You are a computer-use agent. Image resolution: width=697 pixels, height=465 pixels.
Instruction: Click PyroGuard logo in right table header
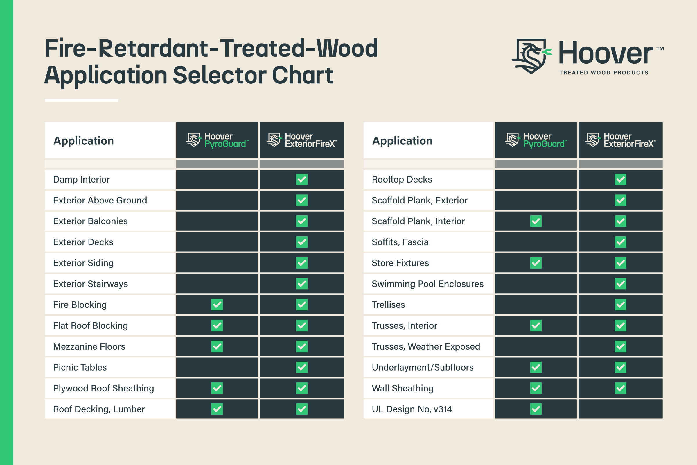pos(536,140)
